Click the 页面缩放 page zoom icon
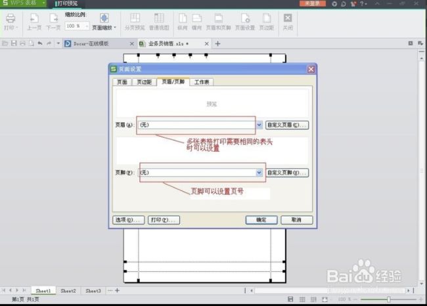Image resolution: width=427 pixels, height=306 pixels. pos(104,18)
